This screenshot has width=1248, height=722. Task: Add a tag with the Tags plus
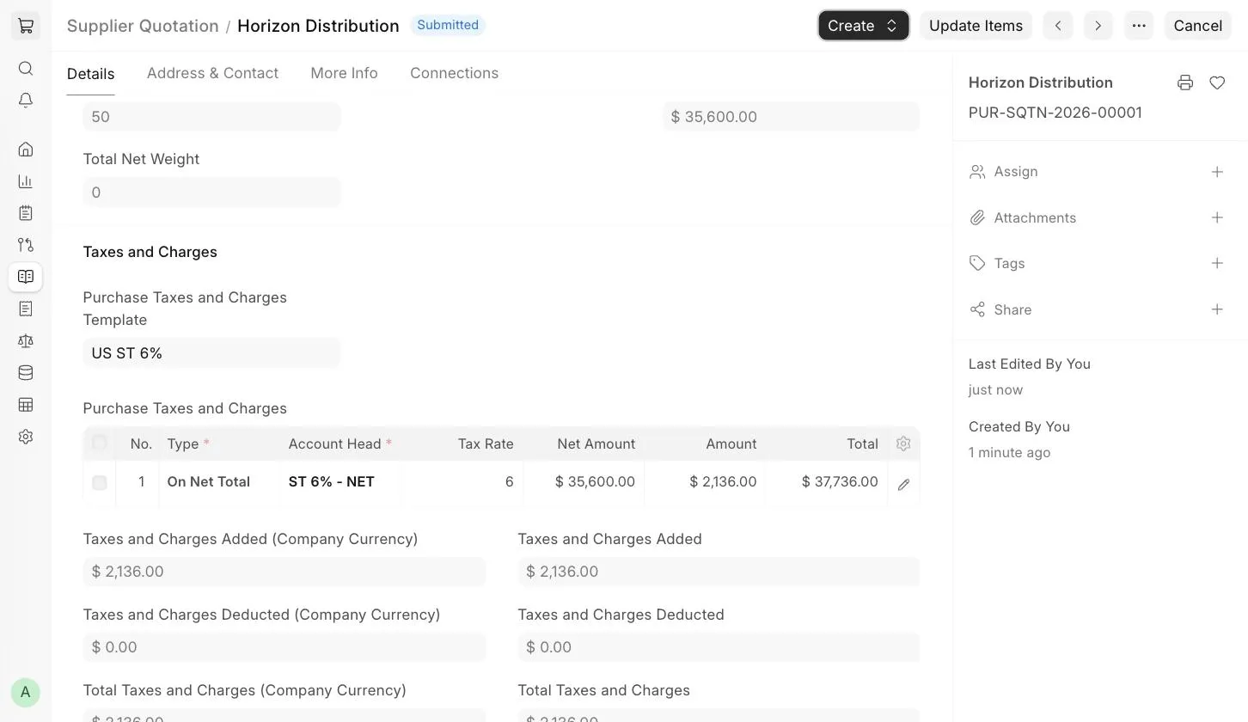[x=1217, y=263]
